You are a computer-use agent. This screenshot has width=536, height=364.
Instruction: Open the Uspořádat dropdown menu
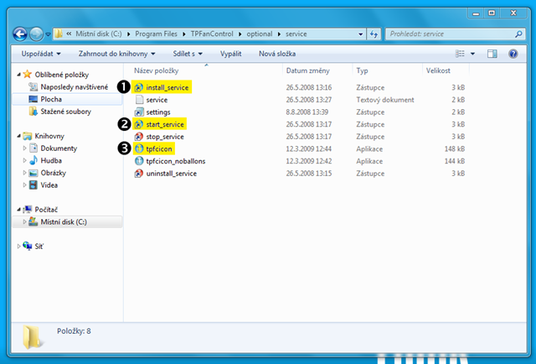point(41,54)
